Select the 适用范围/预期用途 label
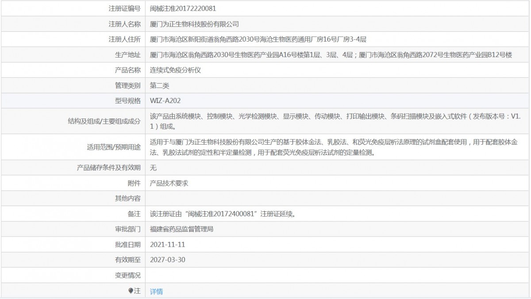 [113, 147]
